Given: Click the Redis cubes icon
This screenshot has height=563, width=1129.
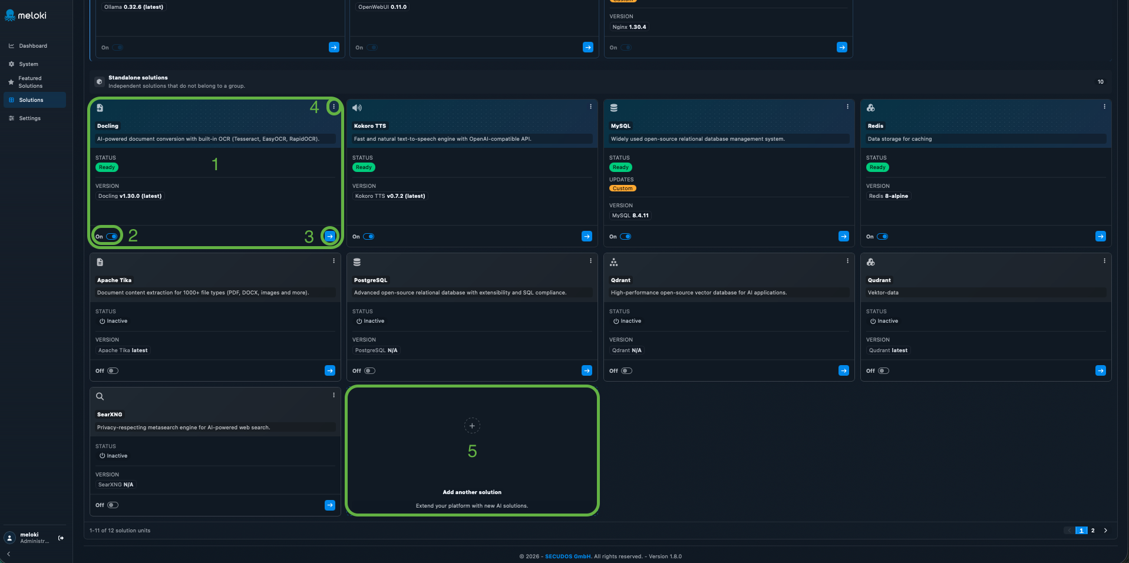Looking at the screenshot, I should [871, 108].
